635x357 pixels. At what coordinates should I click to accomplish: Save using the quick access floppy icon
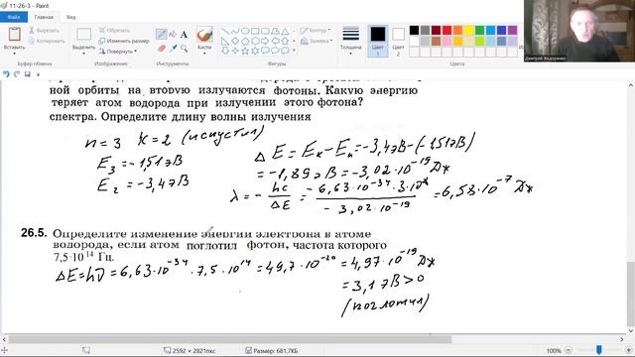tap(28, 74)
